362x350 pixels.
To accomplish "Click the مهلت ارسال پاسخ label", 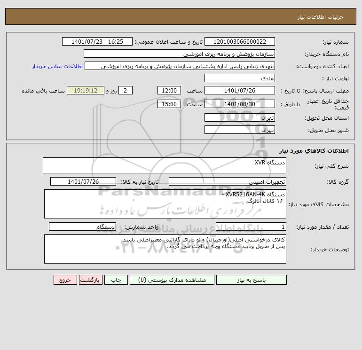I will tap(326, 91).
